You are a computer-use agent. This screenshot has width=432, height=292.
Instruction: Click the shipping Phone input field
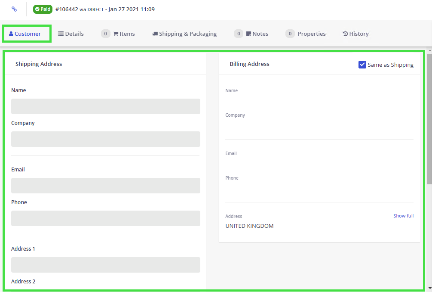coord(105,218)
